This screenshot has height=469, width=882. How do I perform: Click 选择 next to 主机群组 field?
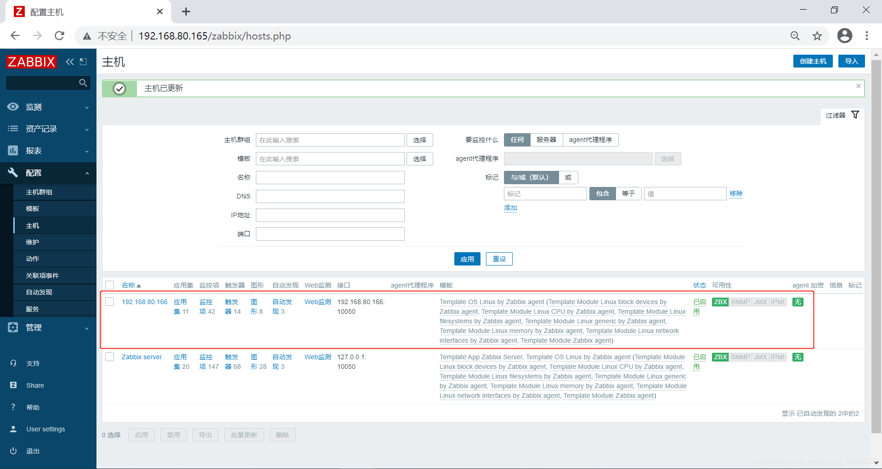(419, 140)
